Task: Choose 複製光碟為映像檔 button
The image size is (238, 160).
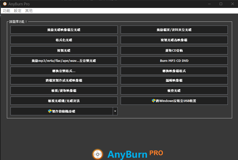Action: 174,40
